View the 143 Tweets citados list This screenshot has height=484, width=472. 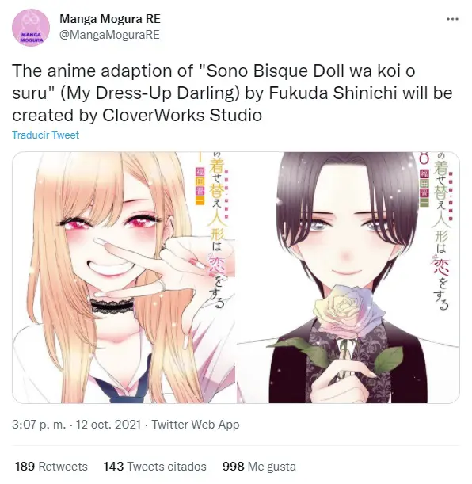[x=155, y=466]
